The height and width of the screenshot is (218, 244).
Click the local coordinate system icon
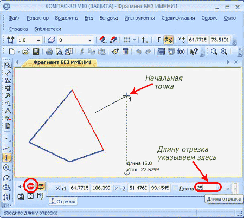coord(145,40)
